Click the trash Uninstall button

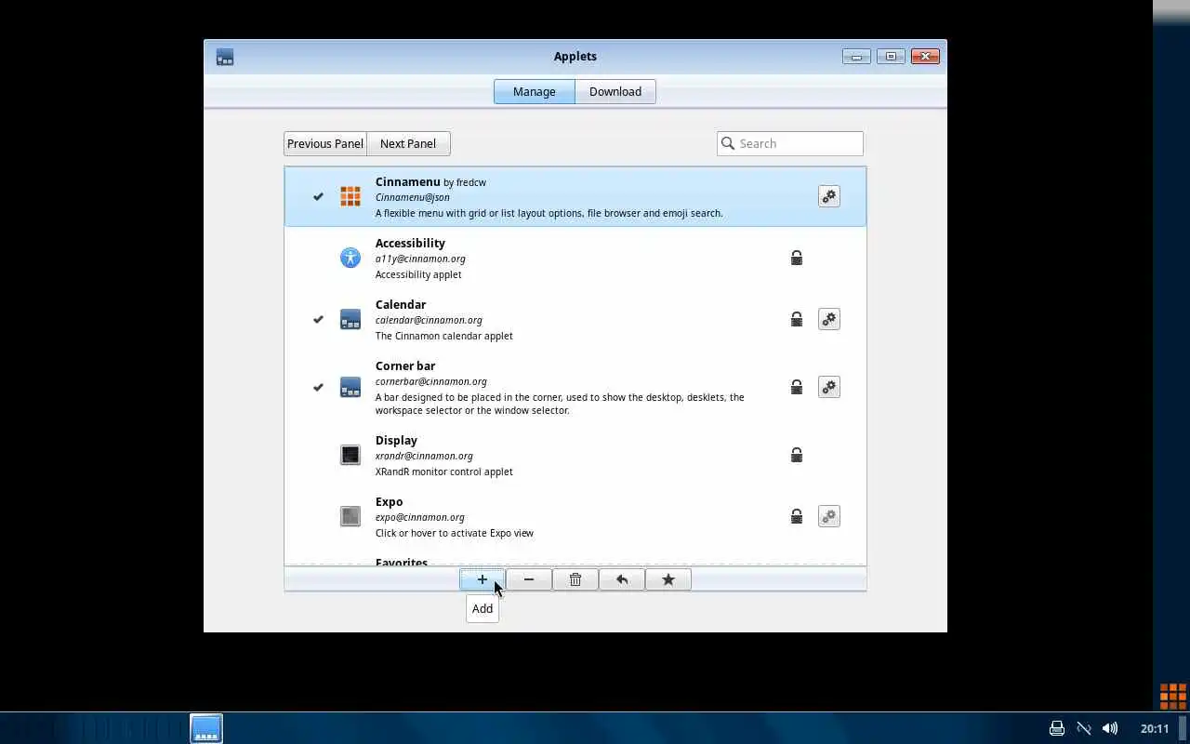pyautogui.click(x=575, y=579)
